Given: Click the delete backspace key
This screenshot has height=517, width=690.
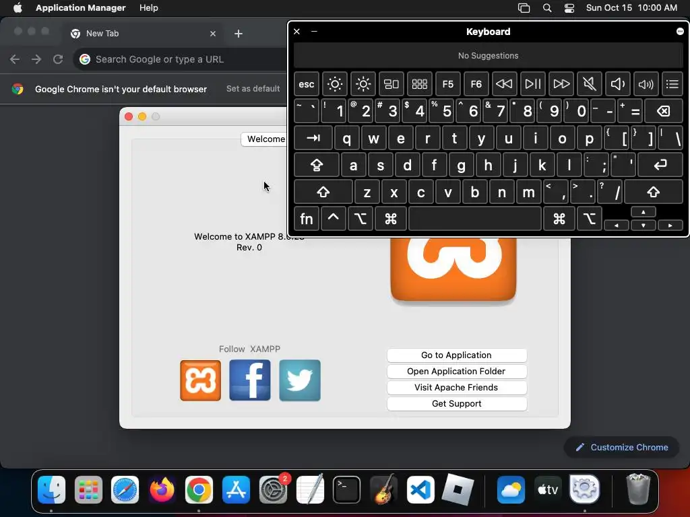Looking at the screenshot, I should 664,111.
